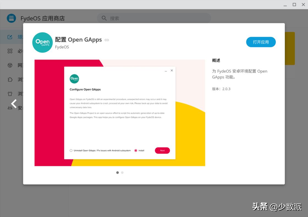Select the first sidebar edit-note icon
The image size is (308, 217).
click(x=10, y=37)
